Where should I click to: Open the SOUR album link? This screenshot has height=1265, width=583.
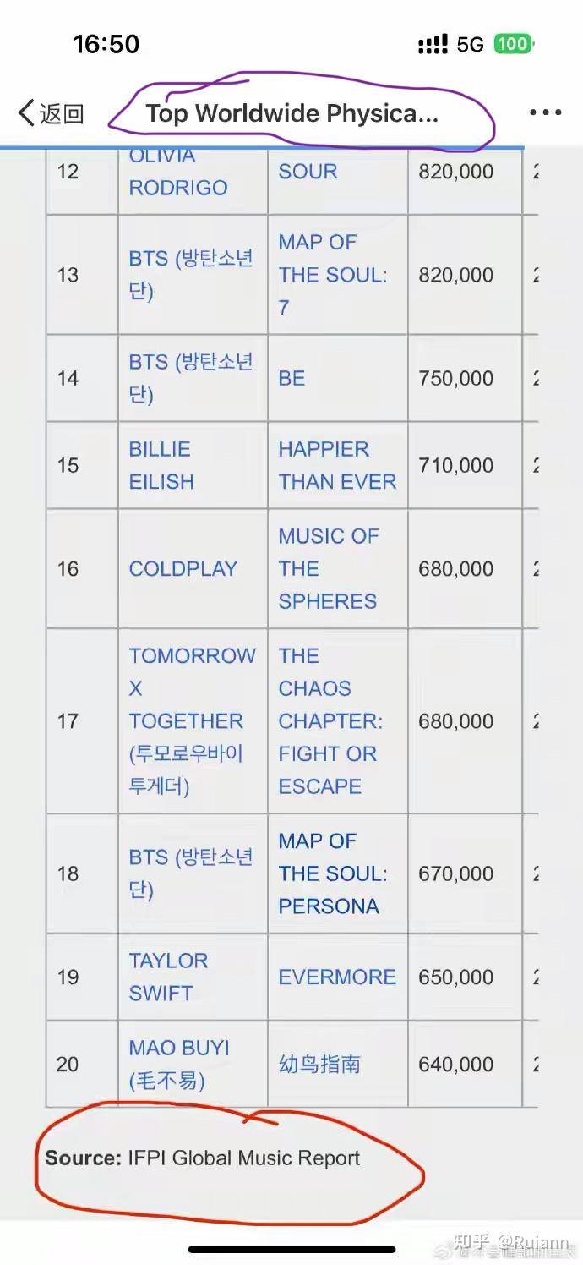pos(308,171)
